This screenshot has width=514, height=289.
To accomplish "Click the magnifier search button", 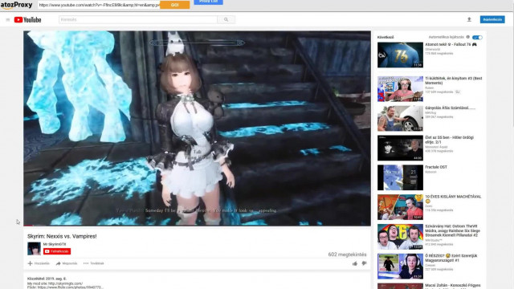I will tap(226, 19).
